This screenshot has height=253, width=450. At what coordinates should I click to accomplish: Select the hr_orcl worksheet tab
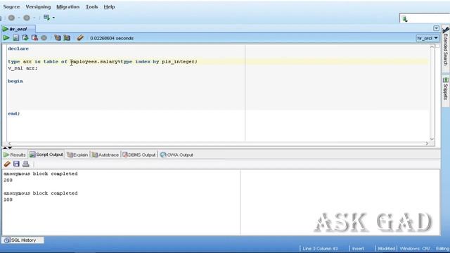18,29
